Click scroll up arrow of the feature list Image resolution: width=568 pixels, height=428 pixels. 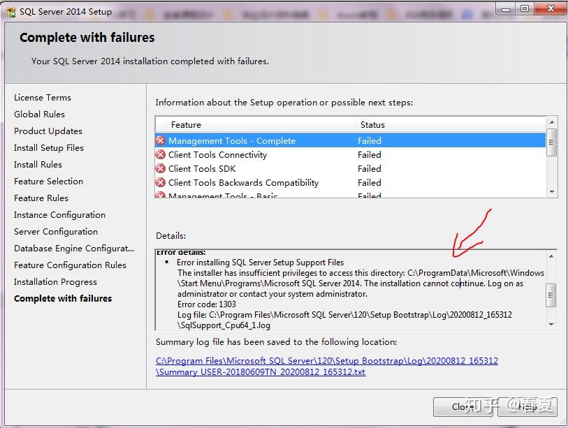552,122
